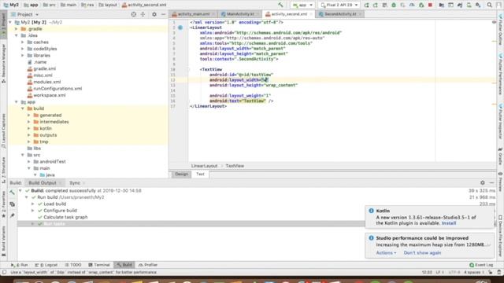Click Install link in Kotlin notification
This screenshot has width=504, height=283.
(x=449, y=223)
